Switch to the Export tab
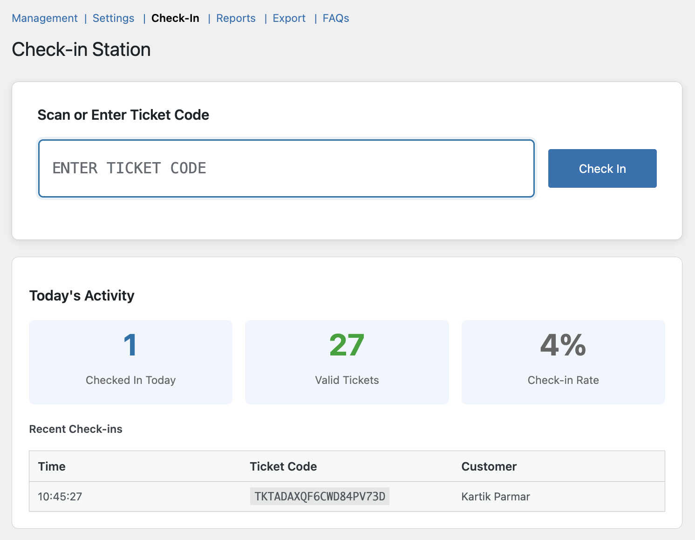Screen dimensions: 695x540 click(289, 18)
